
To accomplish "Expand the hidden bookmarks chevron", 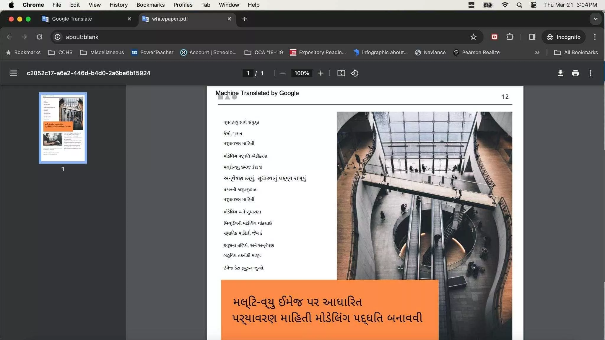I will pos(537,52).
